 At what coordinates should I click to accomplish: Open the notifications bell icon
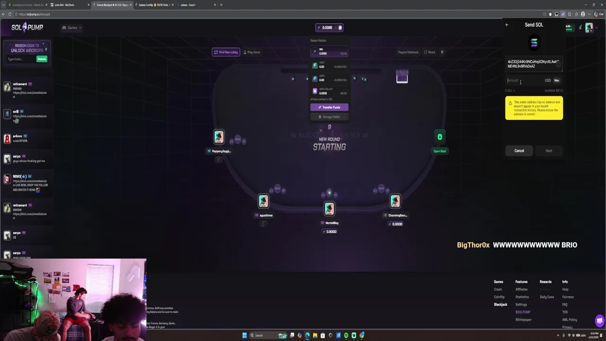pos(580,27)
